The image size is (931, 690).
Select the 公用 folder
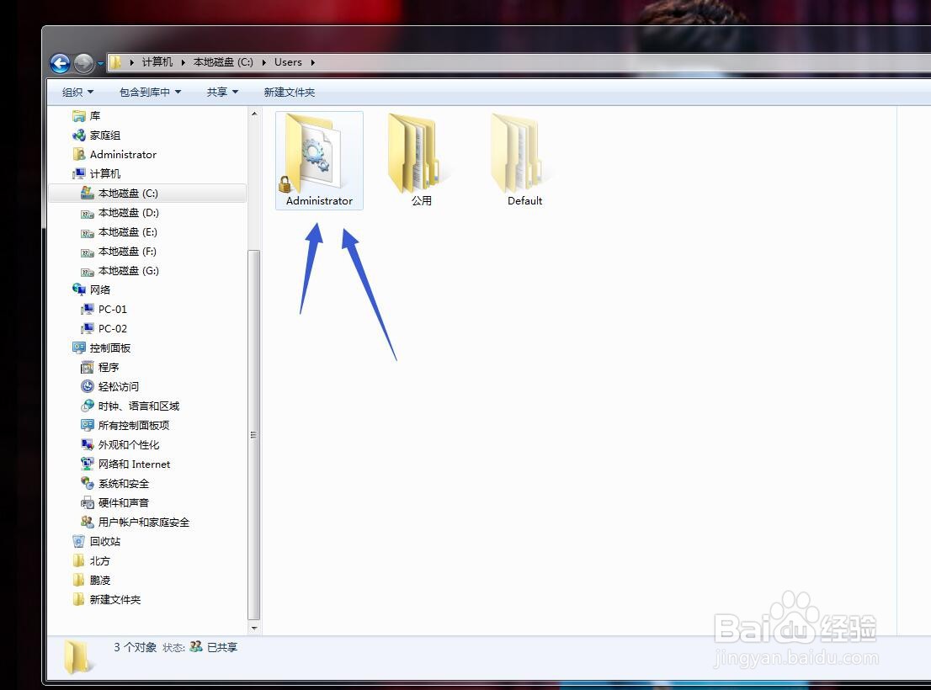coord(422,160)
